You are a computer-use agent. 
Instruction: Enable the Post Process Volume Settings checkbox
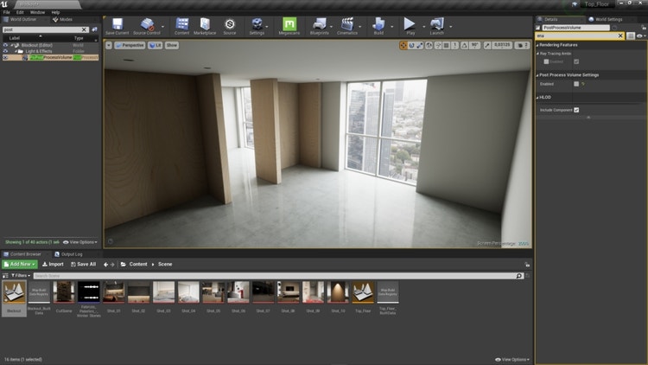pyautogui.click(x=576, y=84)
